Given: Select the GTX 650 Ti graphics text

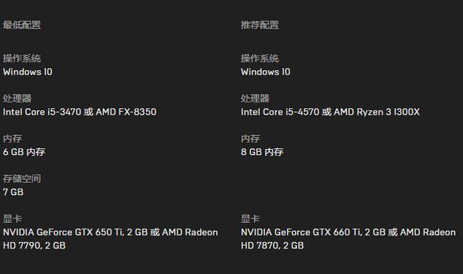Looking at the screenshot, I should pyautogui.click(x=110, y=239).
